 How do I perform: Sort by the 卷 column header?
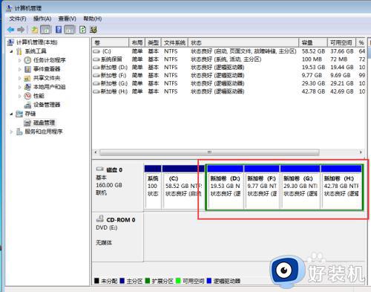tap(111, 42)
